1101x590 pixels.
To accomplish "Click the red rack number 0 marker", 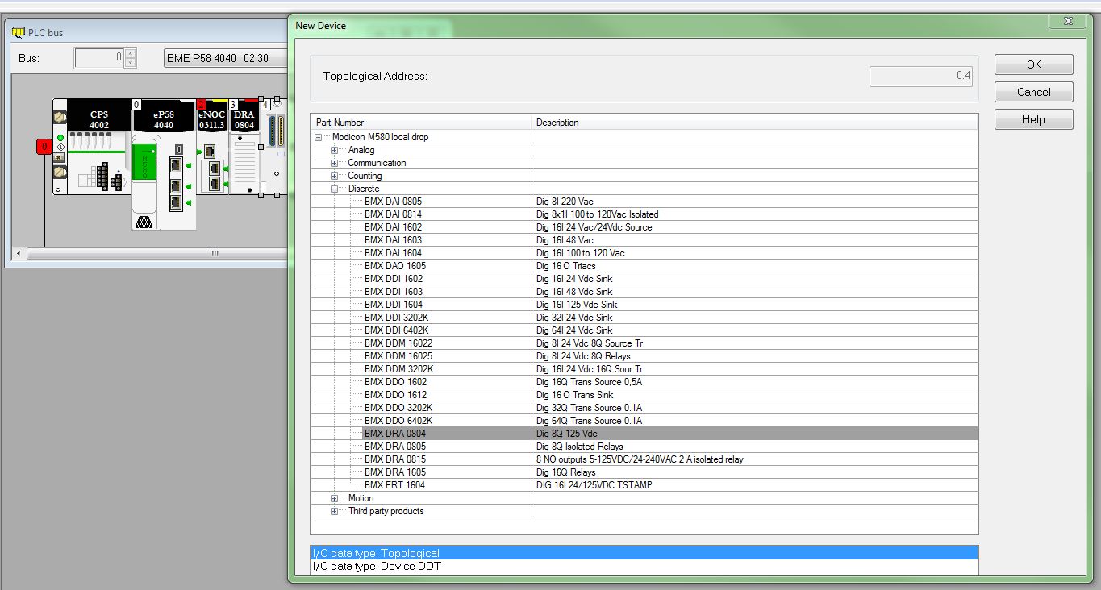I will point(44,147).
